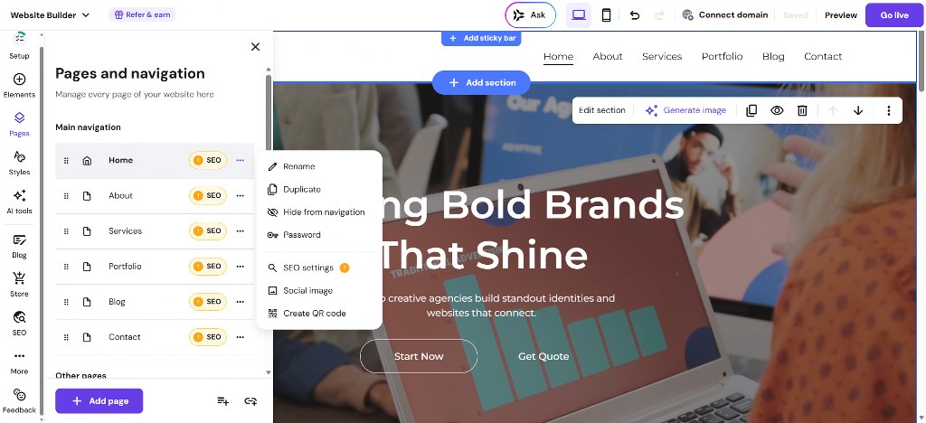
Task: Click the Ask AI button
Action: 530,15
